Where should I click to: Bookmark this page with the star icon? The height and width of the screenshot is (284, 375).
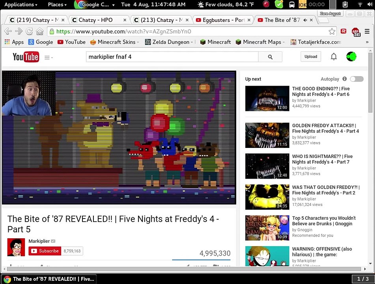[x=332, y=31]
